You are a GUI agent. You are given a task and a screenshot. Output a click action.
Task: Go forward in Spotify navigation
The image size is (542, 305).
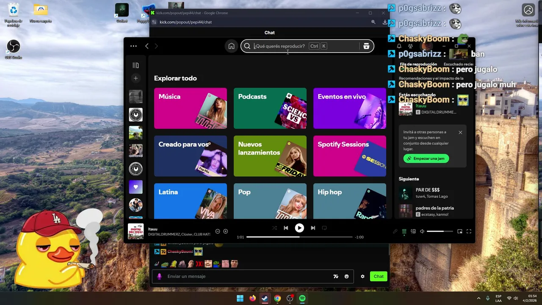click(156, 46)
